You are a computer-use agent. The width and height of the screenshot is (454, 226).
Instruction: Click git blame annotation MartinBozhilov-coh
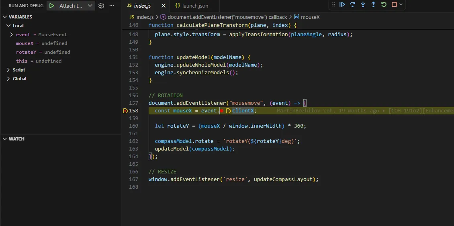click(365, 110)
